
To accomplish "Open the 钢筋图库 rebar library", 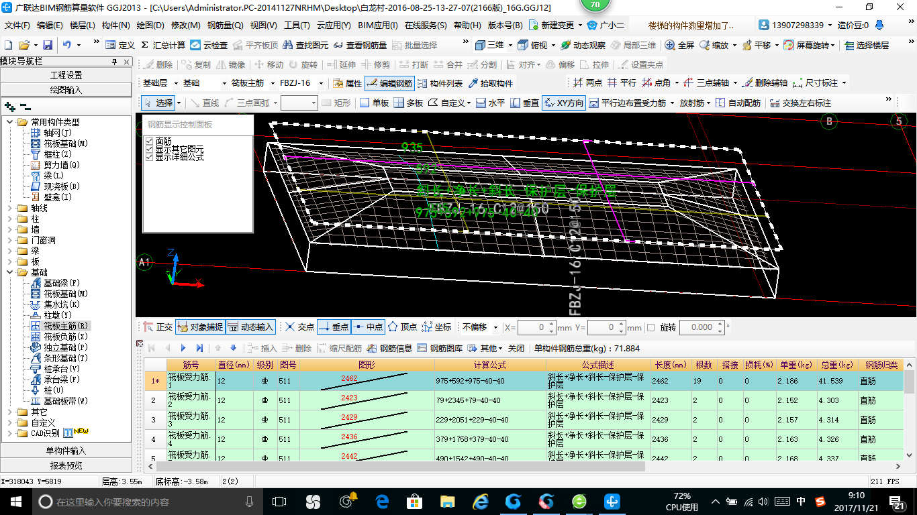I will tap(440, 348).
